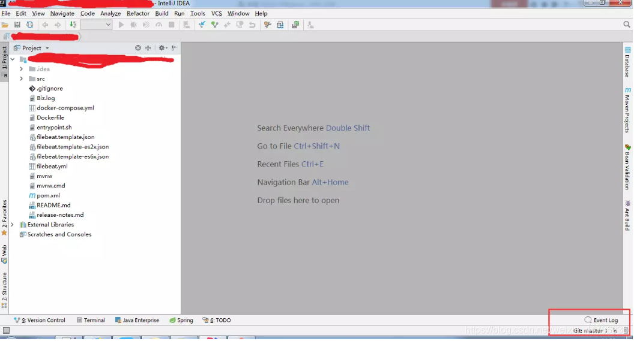634x341 pixels.
Task: Click the Save All toolbar icon
Action: [x=17, y=25]
